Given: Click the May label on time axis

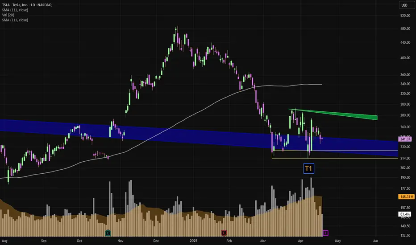Looking at the screenshot, I should [x=338, y=241].
